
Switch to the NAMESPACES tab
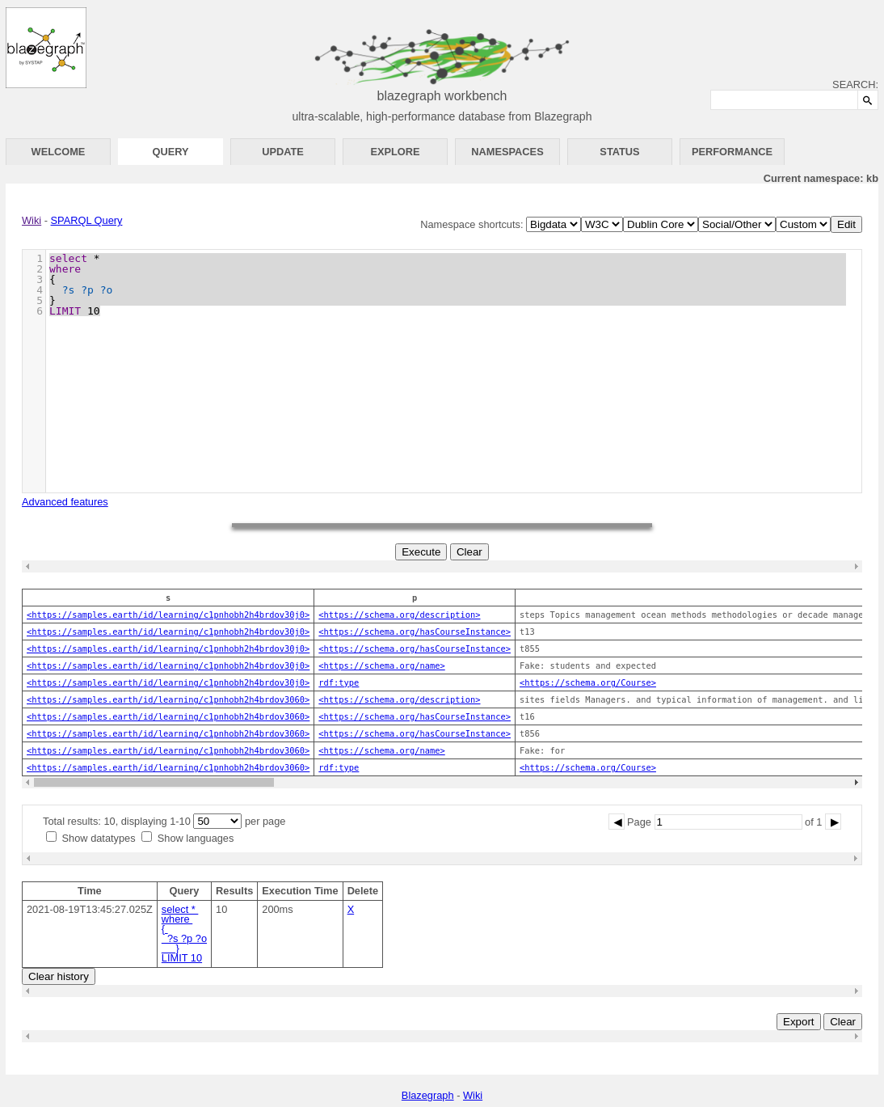(x=507, y=152)
